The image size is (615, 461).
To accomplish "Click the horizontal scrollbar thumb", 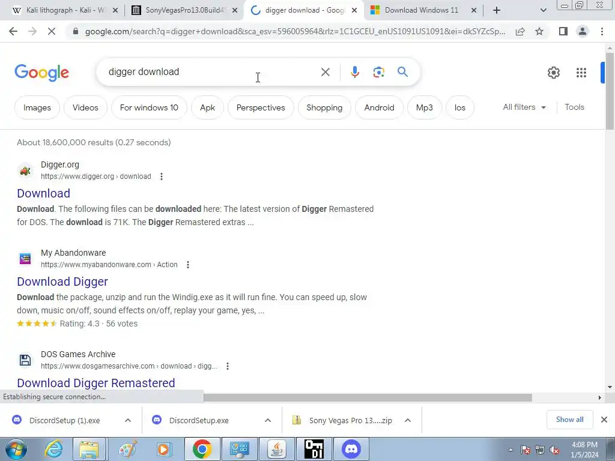I will point(368,397).
